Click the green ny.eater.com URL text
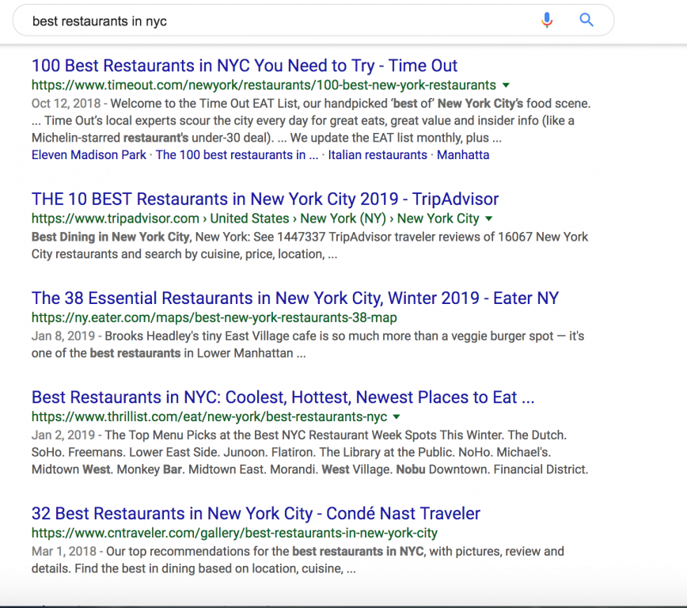This screenshot has width=687, height=608. click(214, 317)
